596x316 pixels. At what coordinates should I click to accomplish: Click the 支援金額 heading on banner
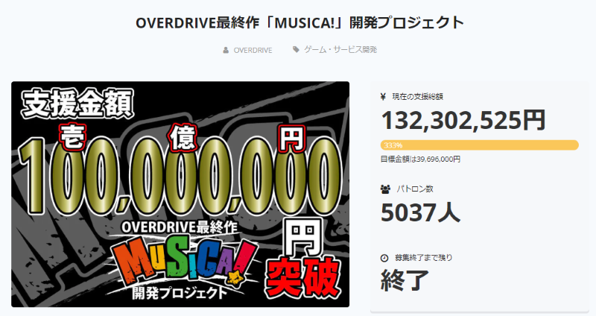click(77, 102)
